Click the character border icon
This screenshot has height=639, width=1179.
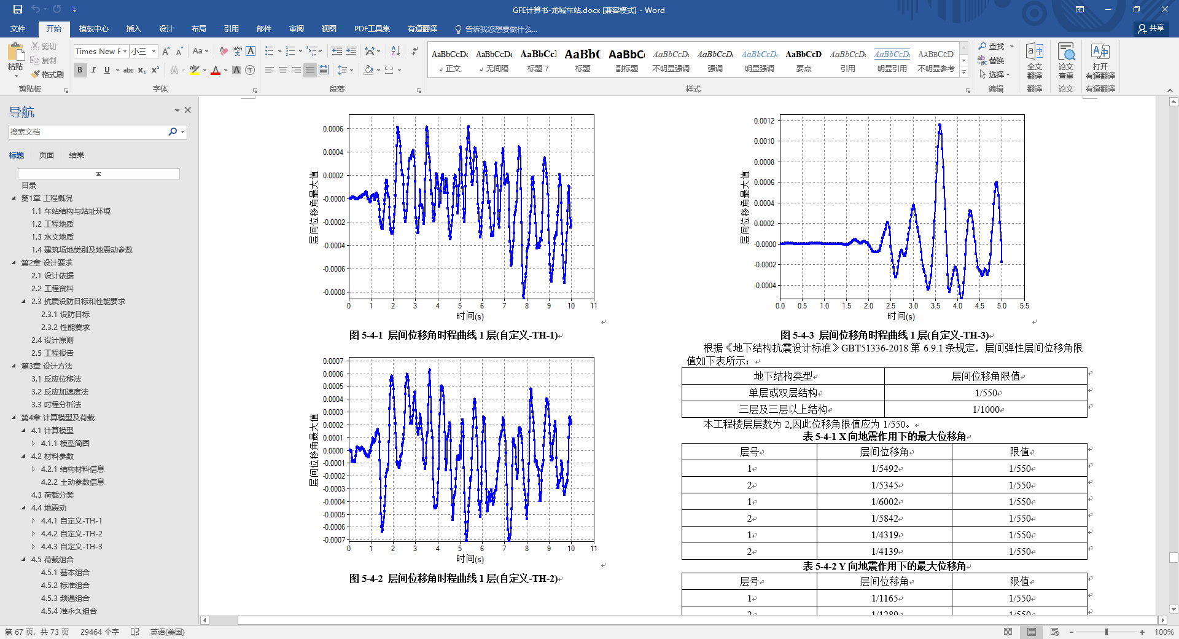(x=251, y=51)
